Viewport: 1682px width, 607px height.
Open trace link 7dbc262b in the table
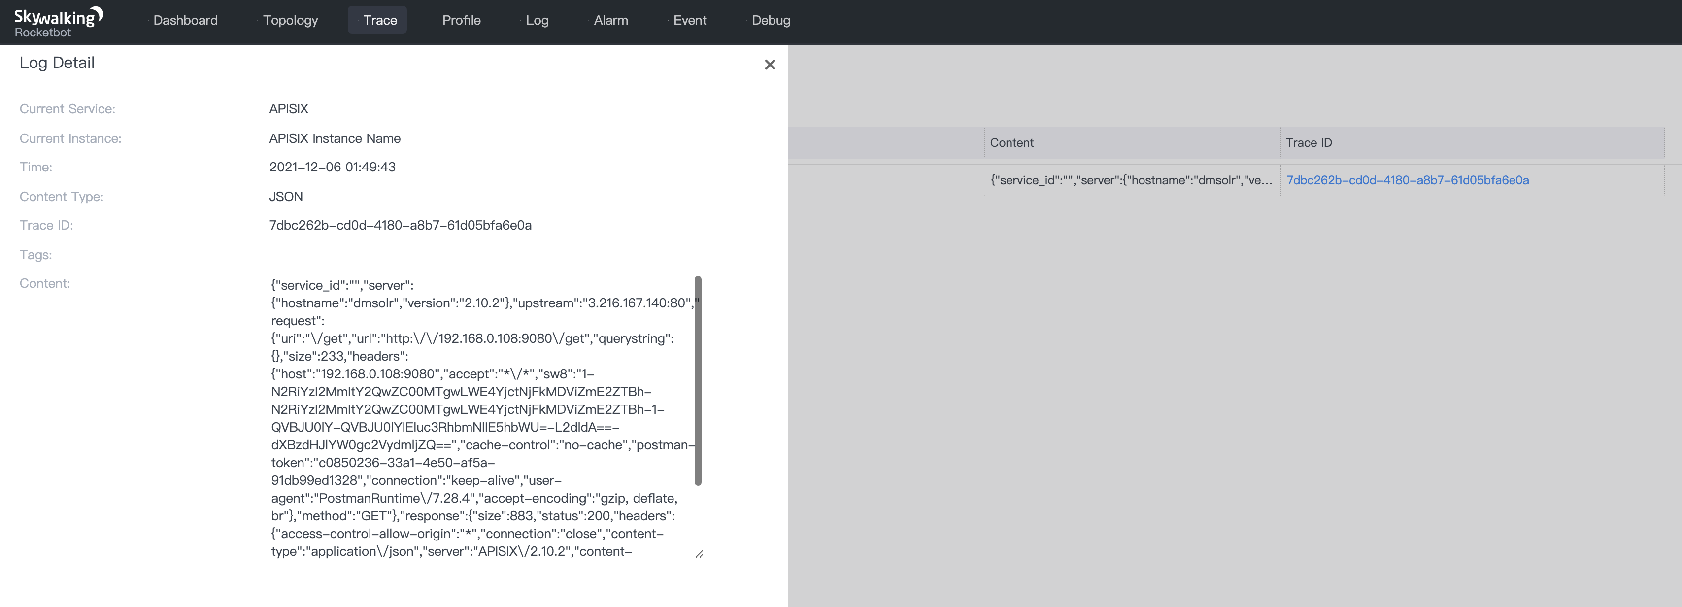pos(1407,180)
